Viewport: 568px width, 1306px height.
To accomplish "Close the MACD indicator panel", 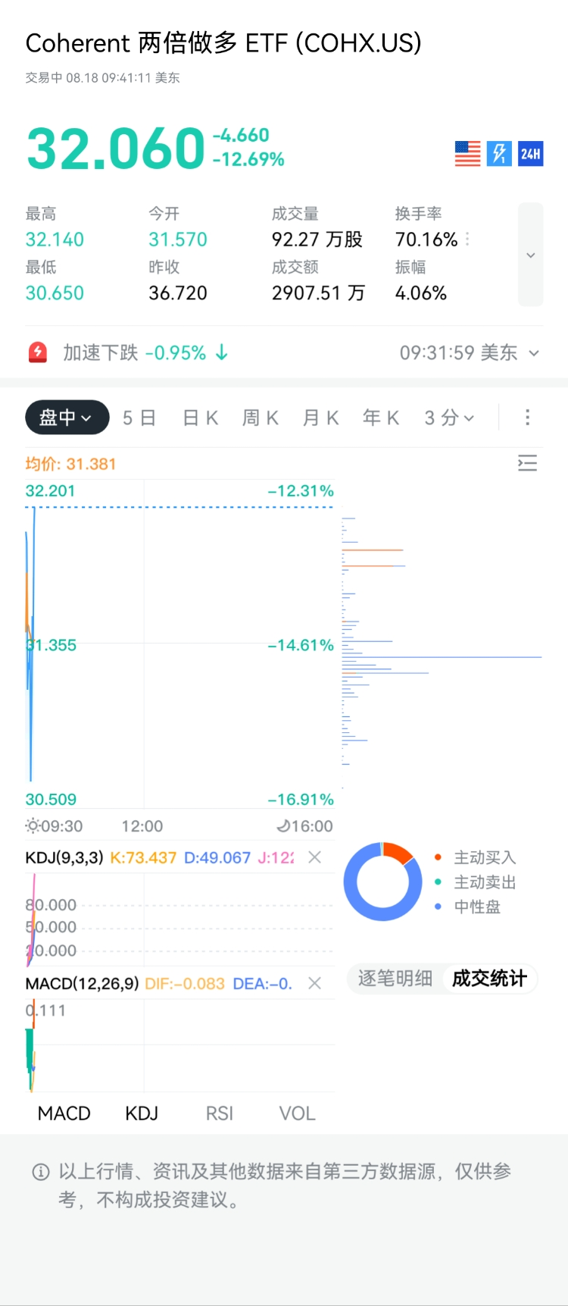I will pos(315,983).
